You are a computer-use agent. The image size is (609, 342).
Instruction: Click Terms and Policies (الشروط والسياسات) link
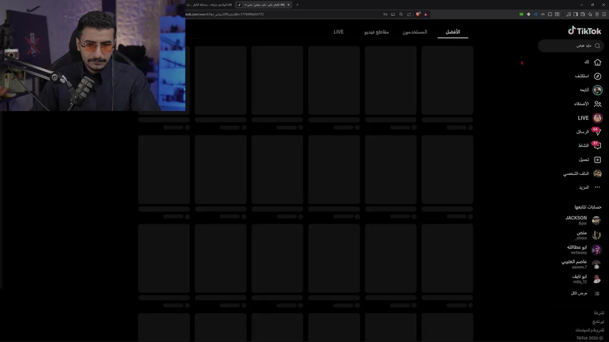(x=590, y=330)
